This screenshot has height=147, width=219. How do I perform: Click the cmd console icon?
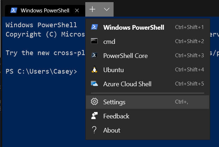click(94, 41)
